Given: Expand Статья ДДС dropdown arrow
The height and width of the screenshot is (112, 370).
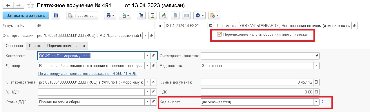Looking at the screenshot, I should pyautogui.click(x=148, y=102).
